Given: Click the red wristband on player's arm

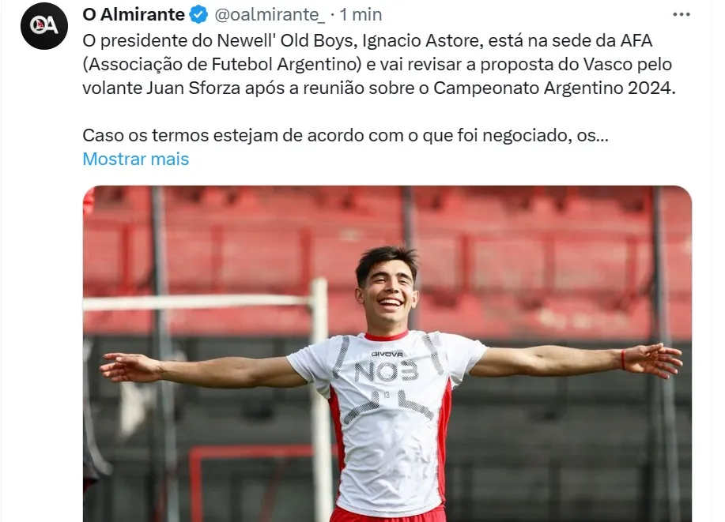Looking at the screenshot, I should click(623, 359).
